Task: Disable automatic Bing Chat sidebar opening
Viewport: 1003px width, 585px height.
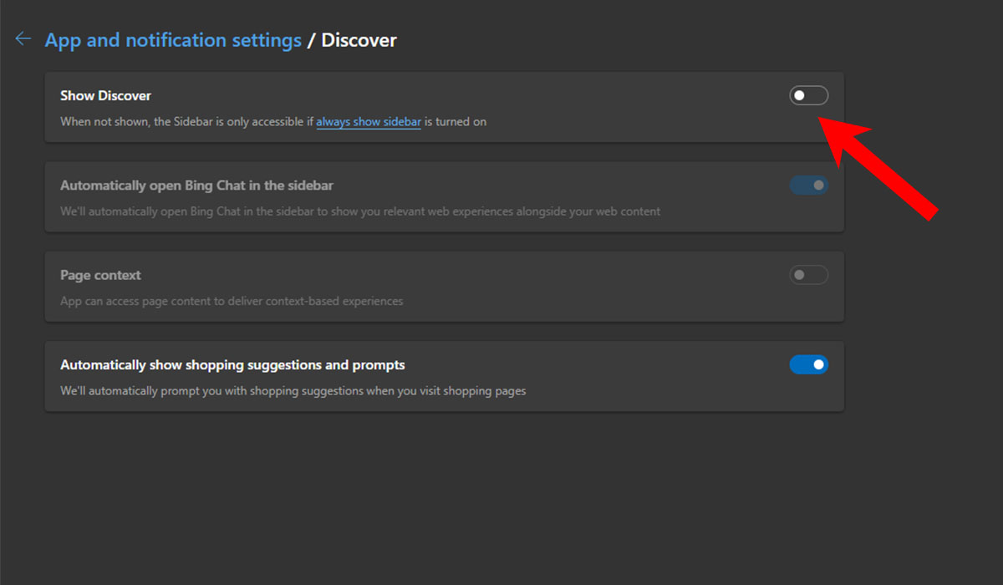Action: (x=808, y=185)
